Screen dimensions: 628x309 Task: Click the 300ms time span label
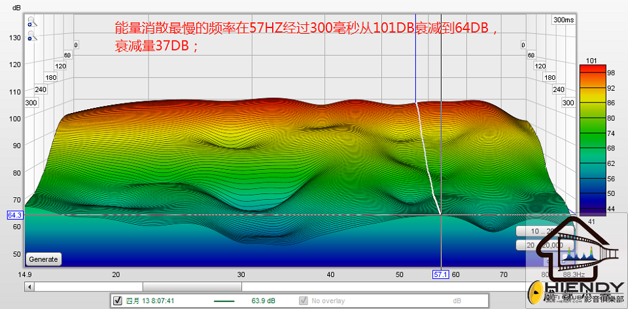tap(563, 20)
